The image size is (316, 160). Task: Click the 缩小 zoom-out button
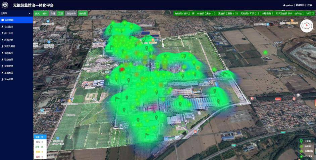(45, 13)
